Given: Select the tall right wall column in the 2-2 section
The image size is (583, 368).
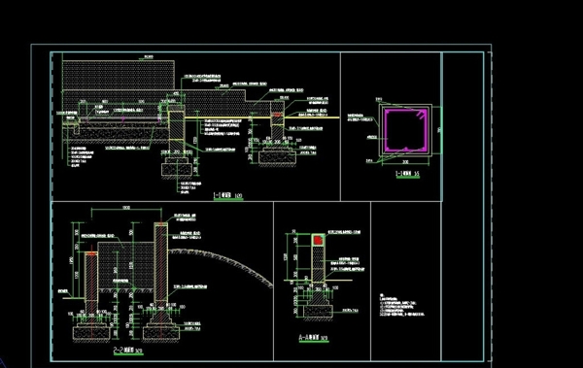Looking at the screenshot, I should [x=160, y=263].
